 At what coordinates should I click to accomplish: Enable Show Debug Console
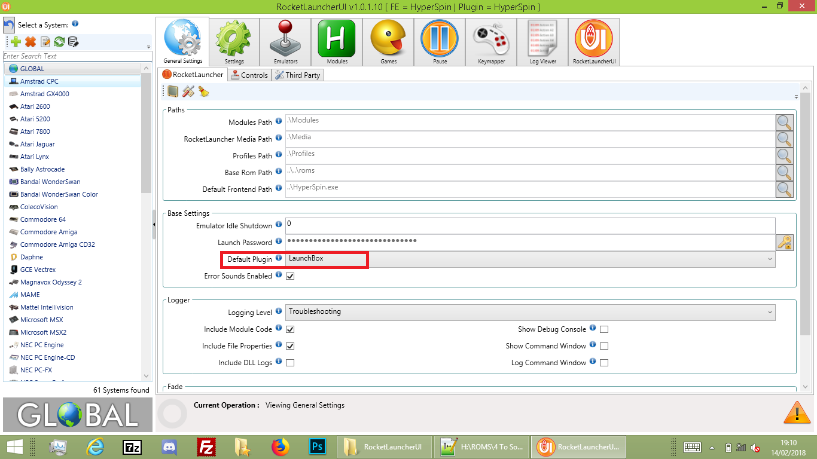(x=604, y=329)
